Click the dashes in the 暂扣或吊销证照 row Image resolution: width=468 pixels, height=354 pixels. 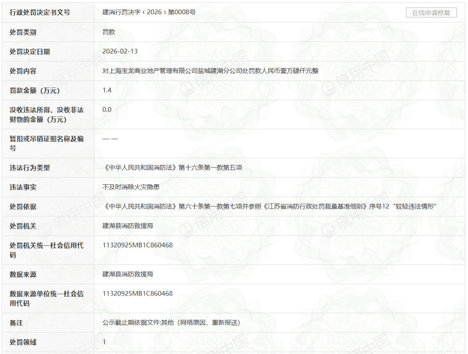click(x=110, y=139)
